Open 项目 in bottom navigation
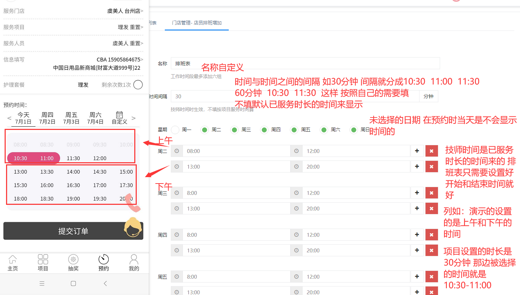The width and height of the screenshot is (520, 295). tap(43, 263)
